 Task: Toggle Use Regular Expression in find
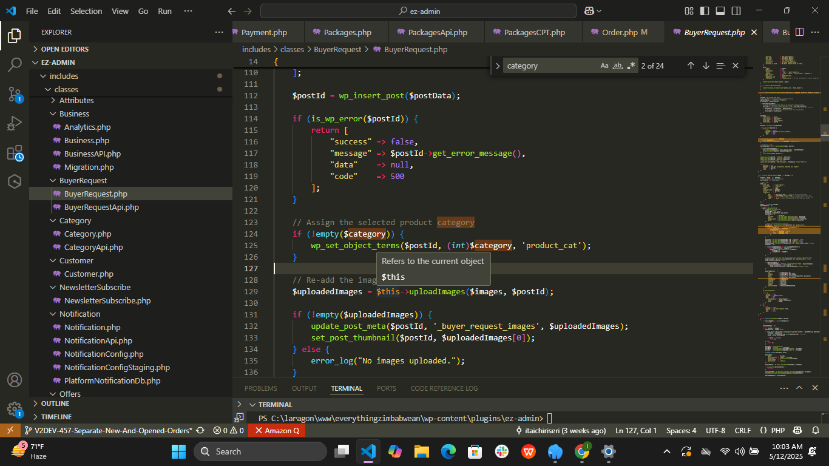(x=631, y=66)
